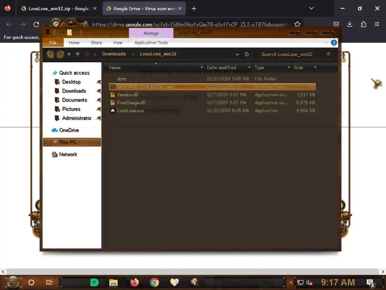Click the search magnifier in Explorer search box
Viewport: 386px width, 290px height.
click(x=328, y=54)
